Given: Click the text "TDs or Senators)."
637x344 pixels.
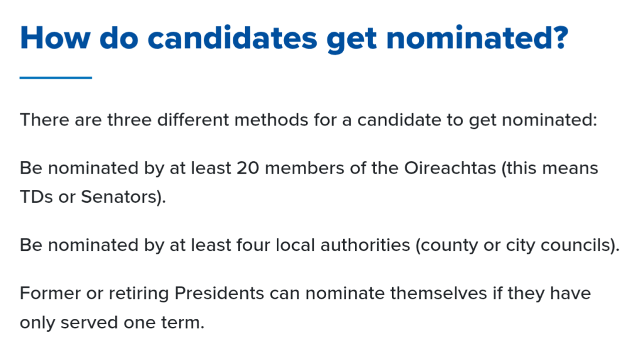Looking at the screenshot, I should coord(93,197).
